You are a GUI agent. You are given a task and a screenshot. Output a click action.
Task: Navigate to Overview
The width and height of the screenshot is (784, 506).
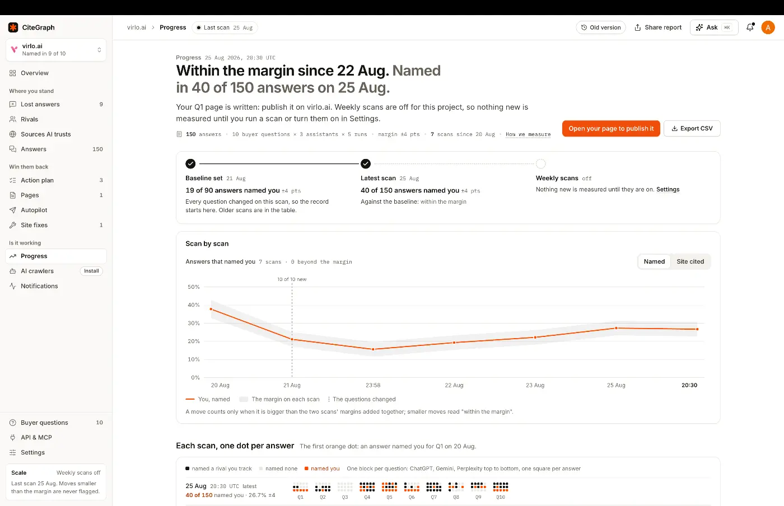[56, 73]
